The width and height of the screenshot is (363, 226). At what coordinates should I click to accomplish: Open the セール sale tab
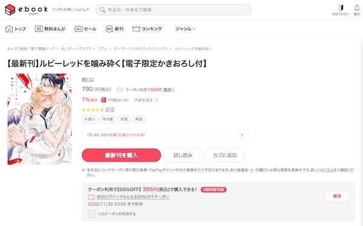click(85, 29)
